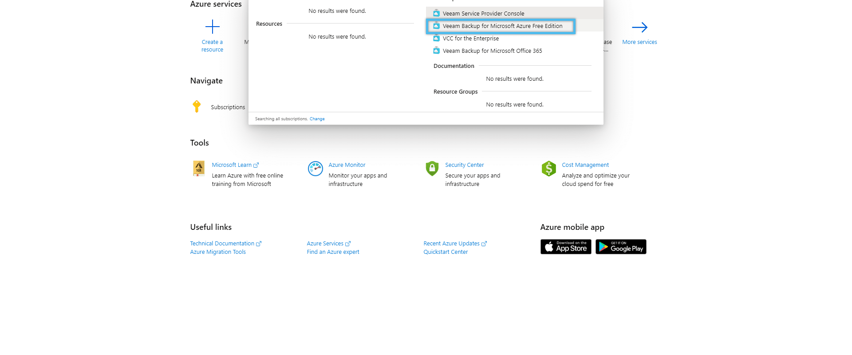Viewport: 852px width, 355px height.
Task: Select VCC for the Enterprise result
Action: (514, 38)
